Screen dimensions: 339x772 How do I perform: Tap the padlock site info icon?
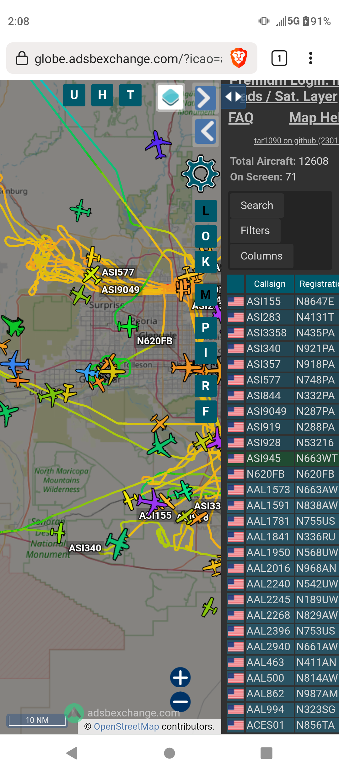pos(22,58)
